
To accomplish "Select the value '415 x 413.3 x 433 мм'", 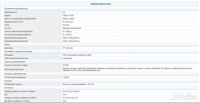I will [x=71, y=92].
